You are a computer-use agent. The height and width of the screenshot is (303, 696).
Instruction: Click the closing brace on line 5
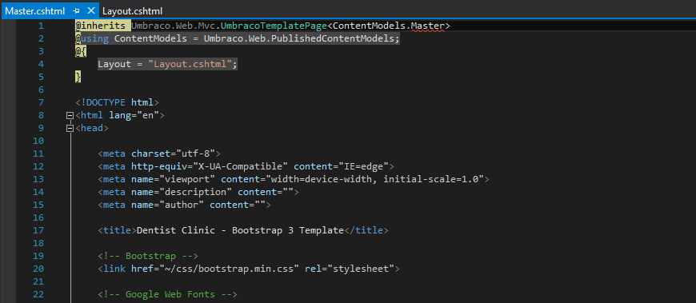(78, 77)
